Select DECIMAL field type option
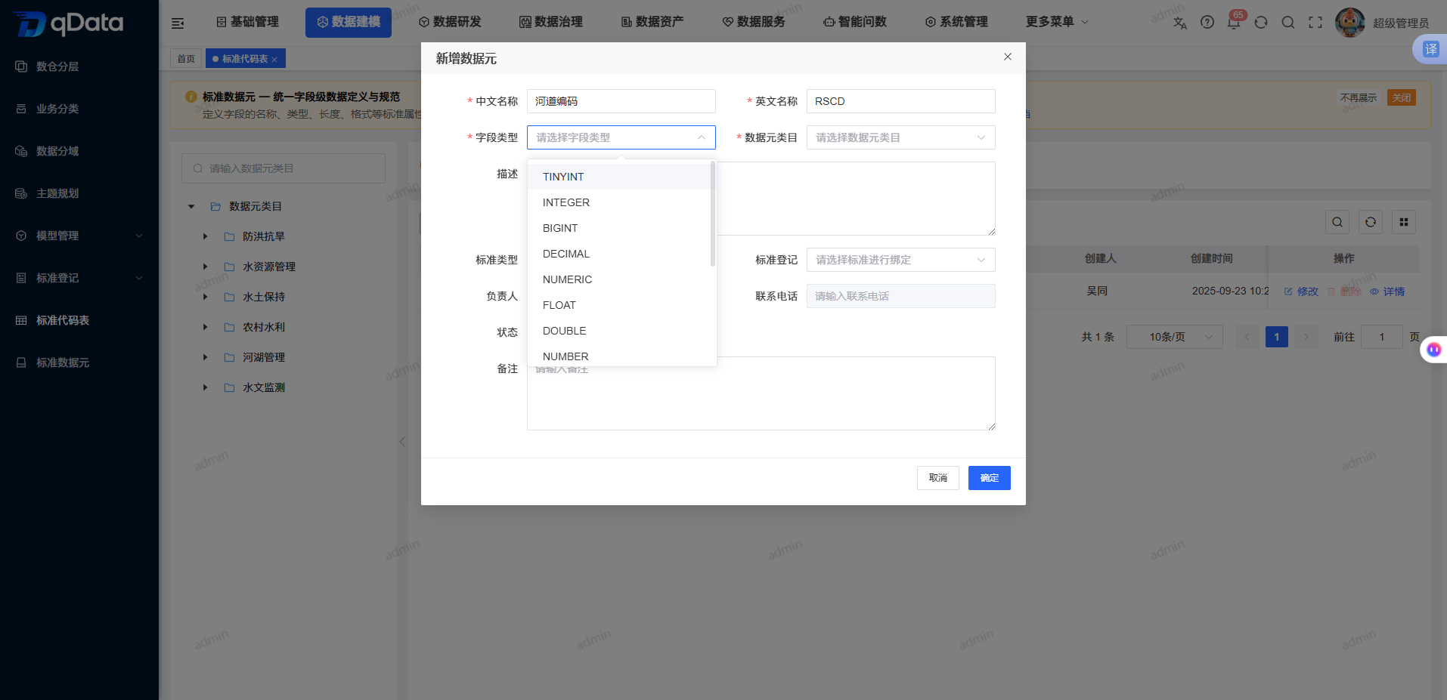This screenshot has height=700, width=1447. coord(619,254)
